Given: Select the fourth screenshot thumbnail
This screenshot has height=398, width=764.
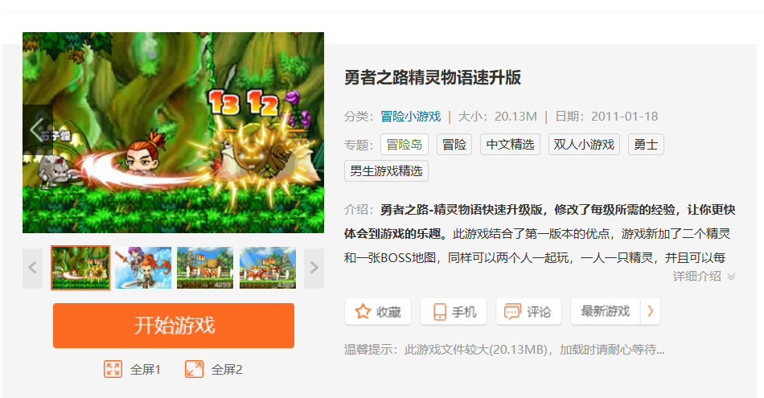Looking at the screenshot, I should coord(268,268).
